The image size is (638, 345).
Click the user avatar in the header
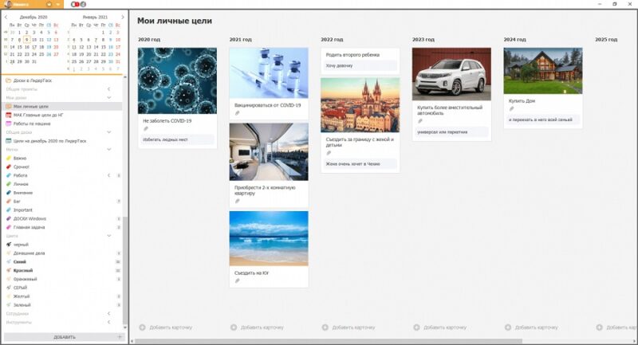[x=6, y=4]
